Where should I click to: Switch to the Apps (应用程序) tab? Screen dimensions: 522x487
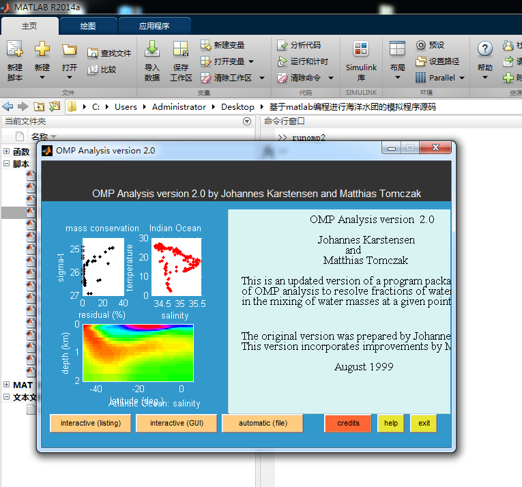[154, 26]
